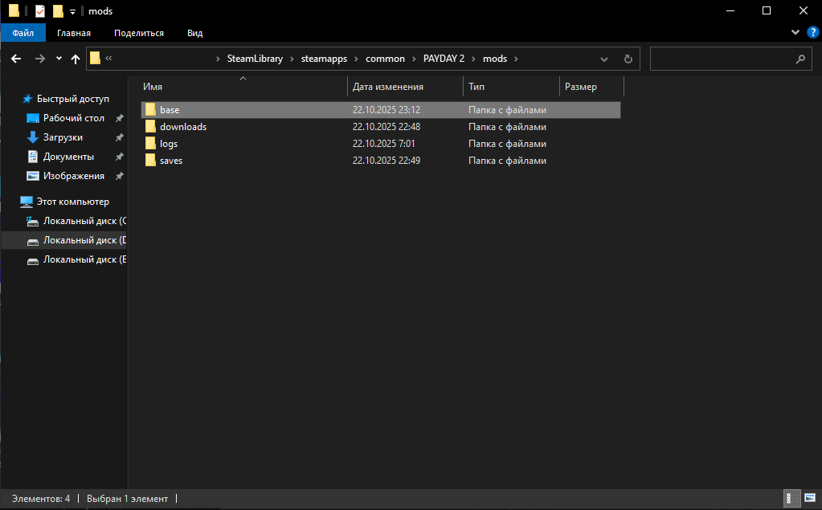Select the downloads folder
Image resolution: width=822 pixels, height=510 pixels.
183,127
